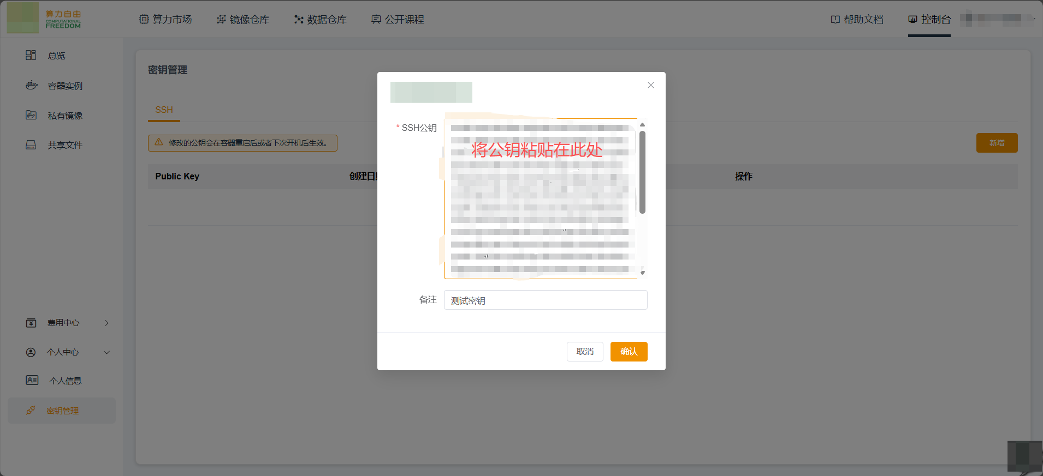Open 算力市场 in top navigation
This screenshot has height=476, width=1043.
(165, 19)
